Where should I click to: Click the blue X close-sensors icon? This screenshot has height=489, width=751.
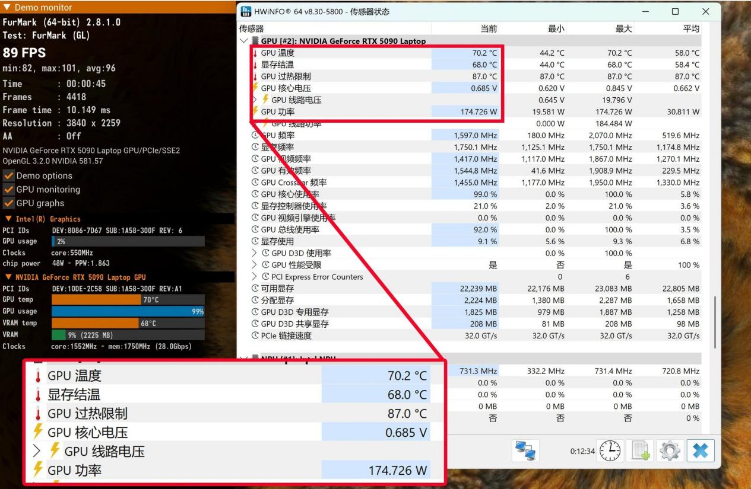point(701,451)
